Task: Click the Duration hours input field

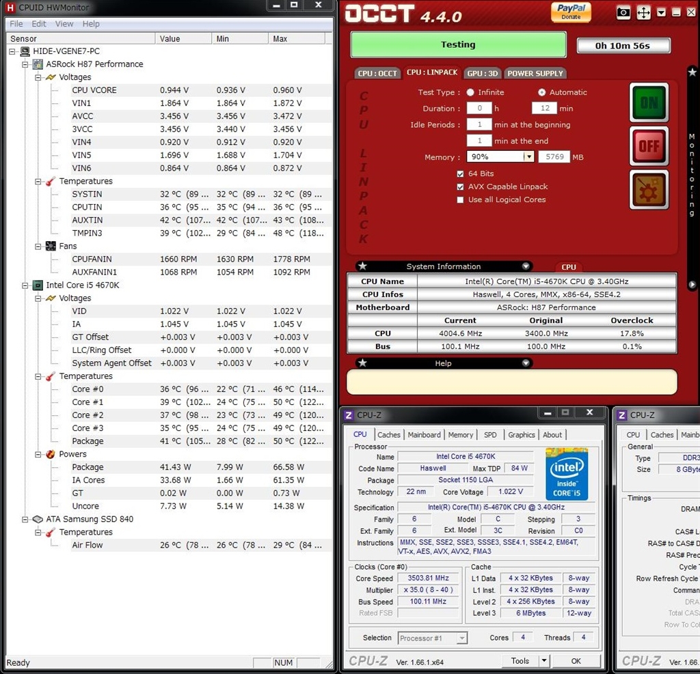Action: [x=479, y=109]
